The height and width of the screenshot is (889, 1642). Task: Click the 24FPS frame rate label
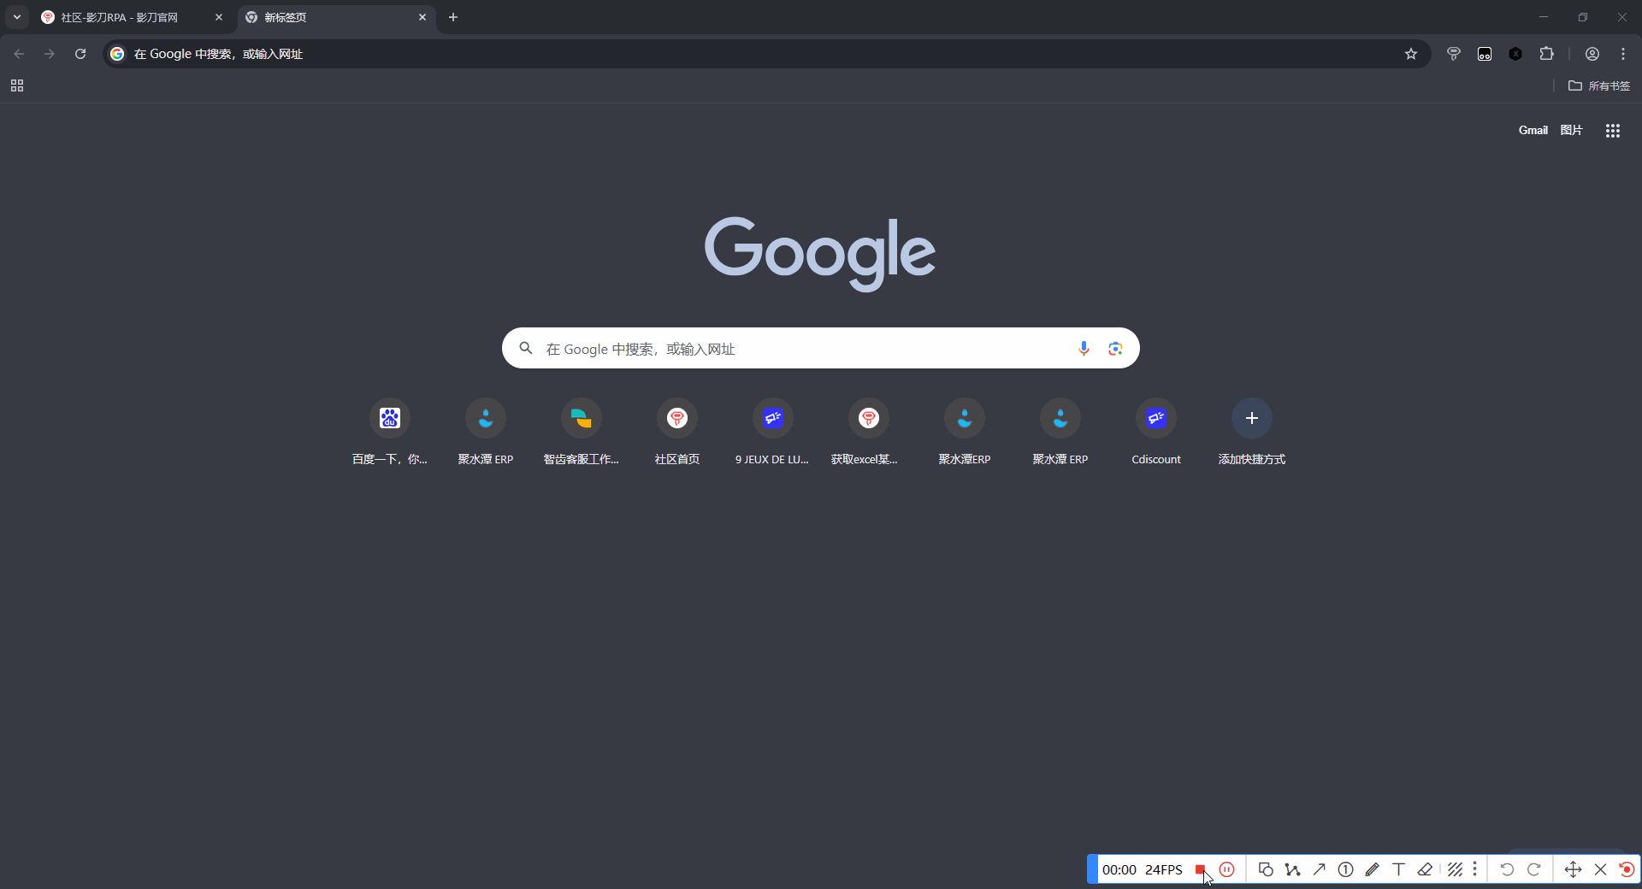click(1164, 869)
